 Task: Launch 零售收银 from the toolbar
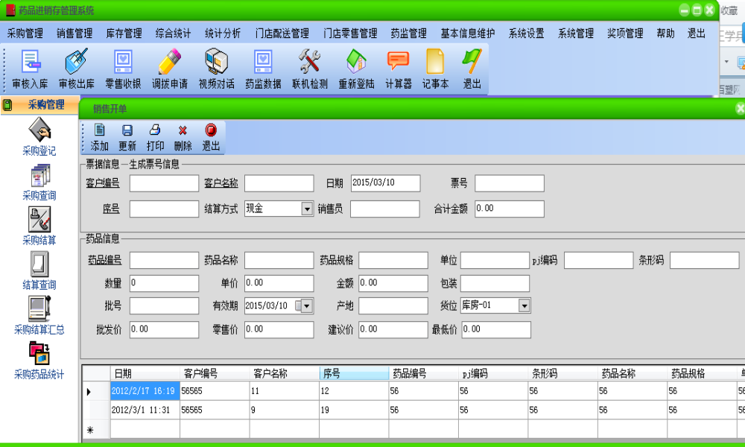[x=123, y=69]
